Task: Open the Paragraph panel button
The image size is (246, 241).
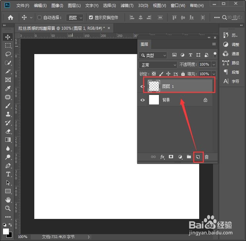Action: (x=231, y=72)
